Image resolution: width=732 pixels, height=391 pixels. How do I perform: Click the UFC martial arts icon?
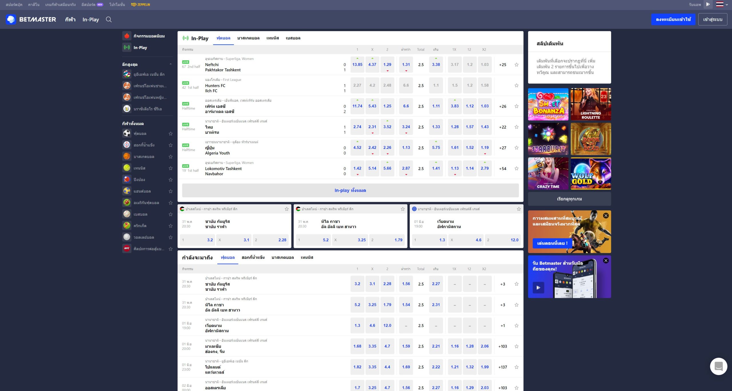[127, 248]
